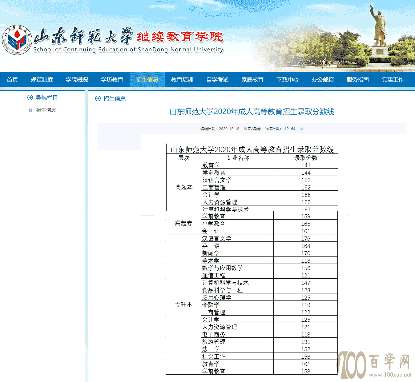
Task: Open 下载中心 in the navigation bar
Action: [x=288, y=79]
